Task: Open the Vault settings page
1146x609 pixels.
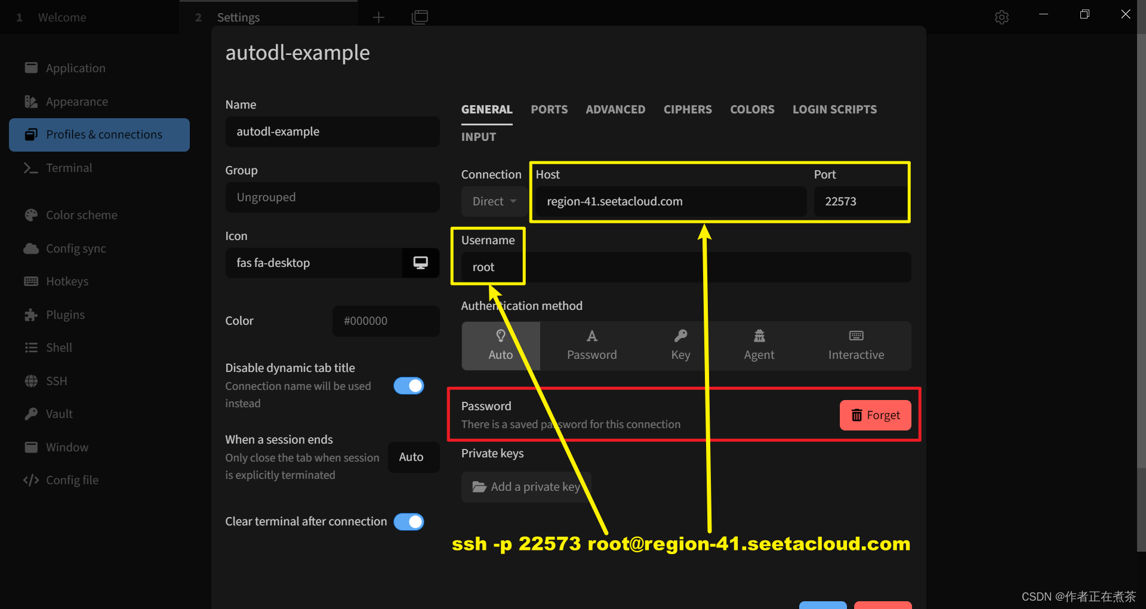Action: tap(99, 414)
